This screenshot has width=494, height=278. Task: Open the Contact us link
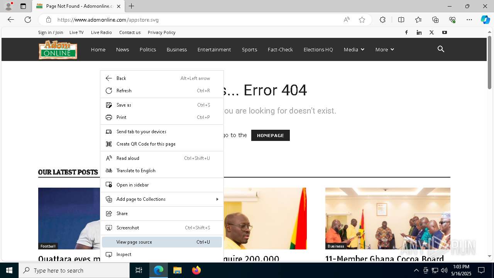coord(130,32)
